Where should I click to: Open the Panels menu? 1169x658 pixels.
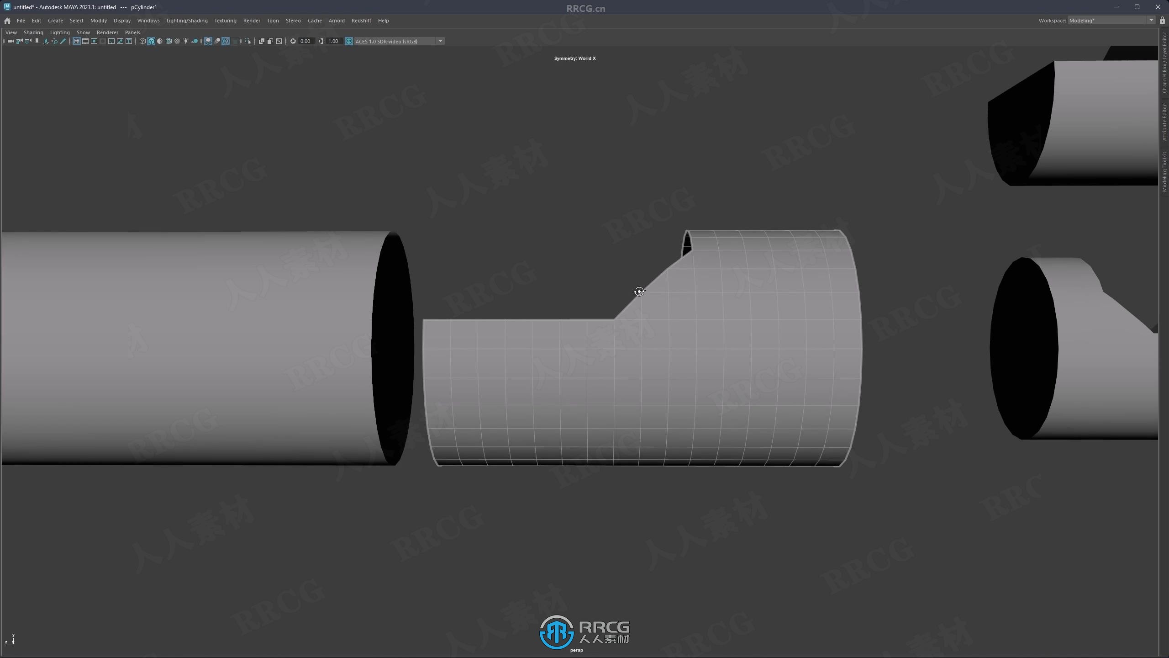click(132, 32)
